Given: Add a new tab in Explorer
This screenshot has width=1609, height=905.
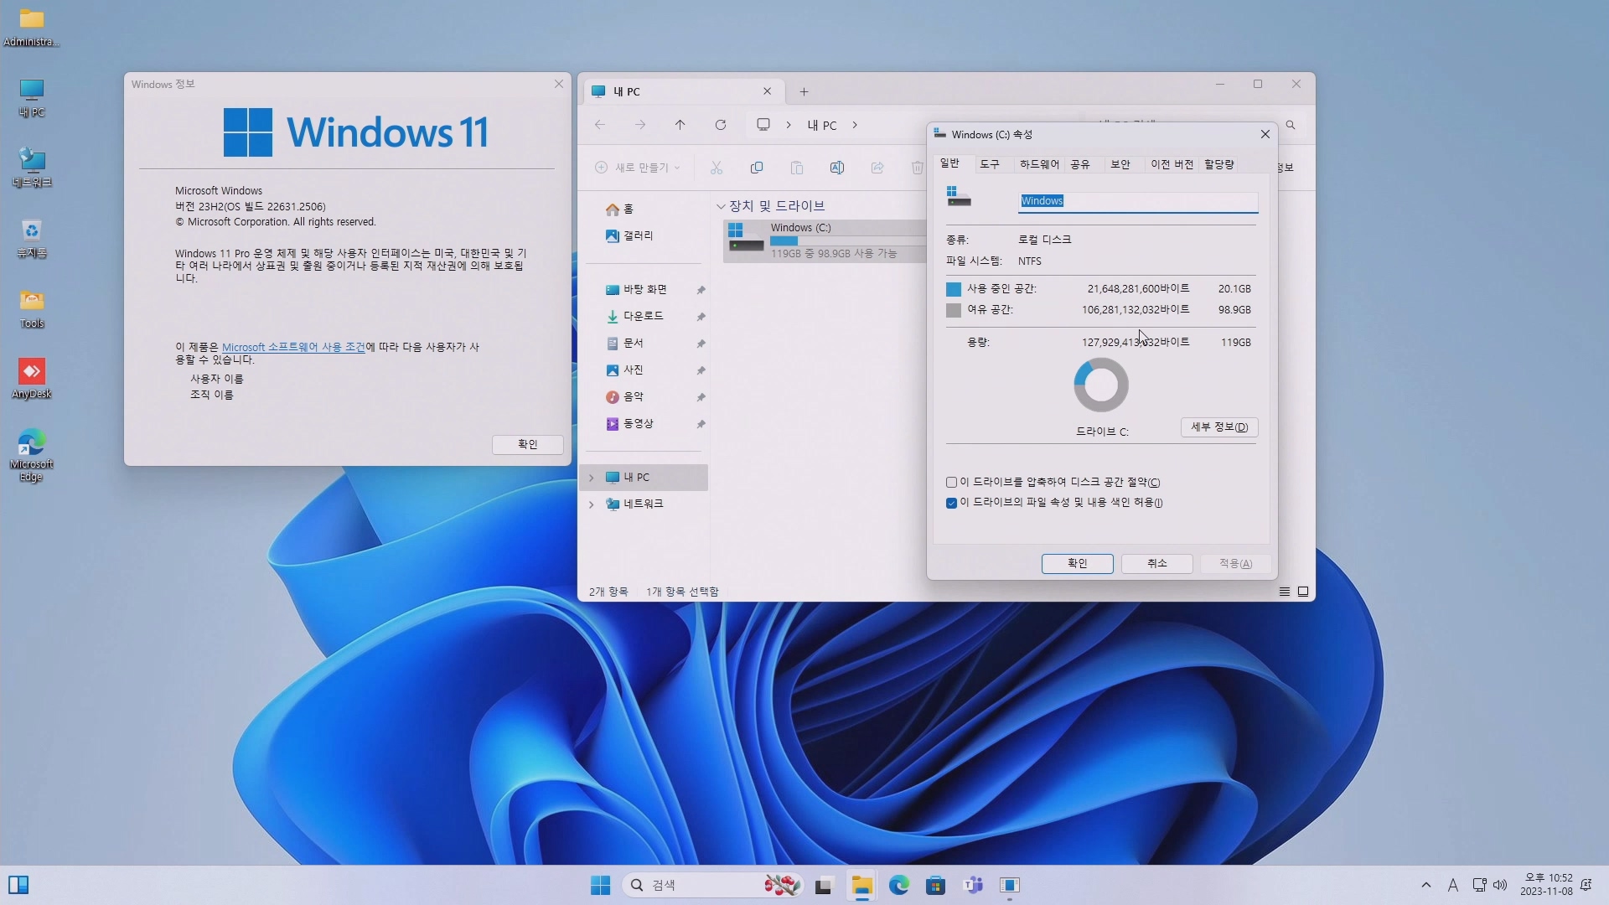Looking at the screenshot, I should 804,91.
